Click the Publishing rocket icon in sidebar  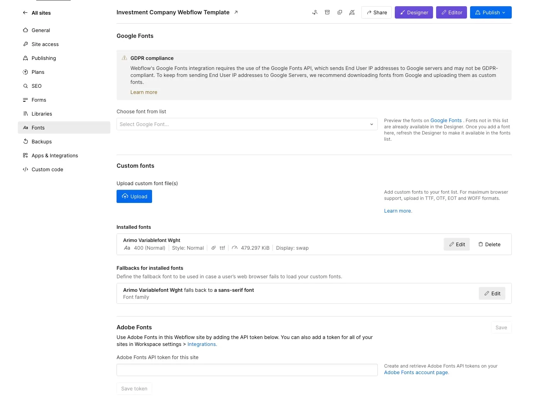[25, 58]
